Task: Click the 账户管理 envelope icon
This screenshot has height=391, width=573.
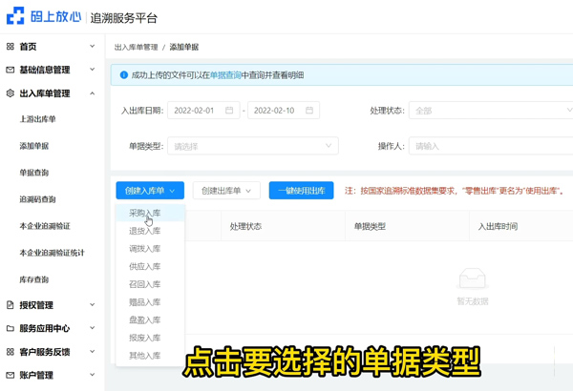Action: coord(11,375)
